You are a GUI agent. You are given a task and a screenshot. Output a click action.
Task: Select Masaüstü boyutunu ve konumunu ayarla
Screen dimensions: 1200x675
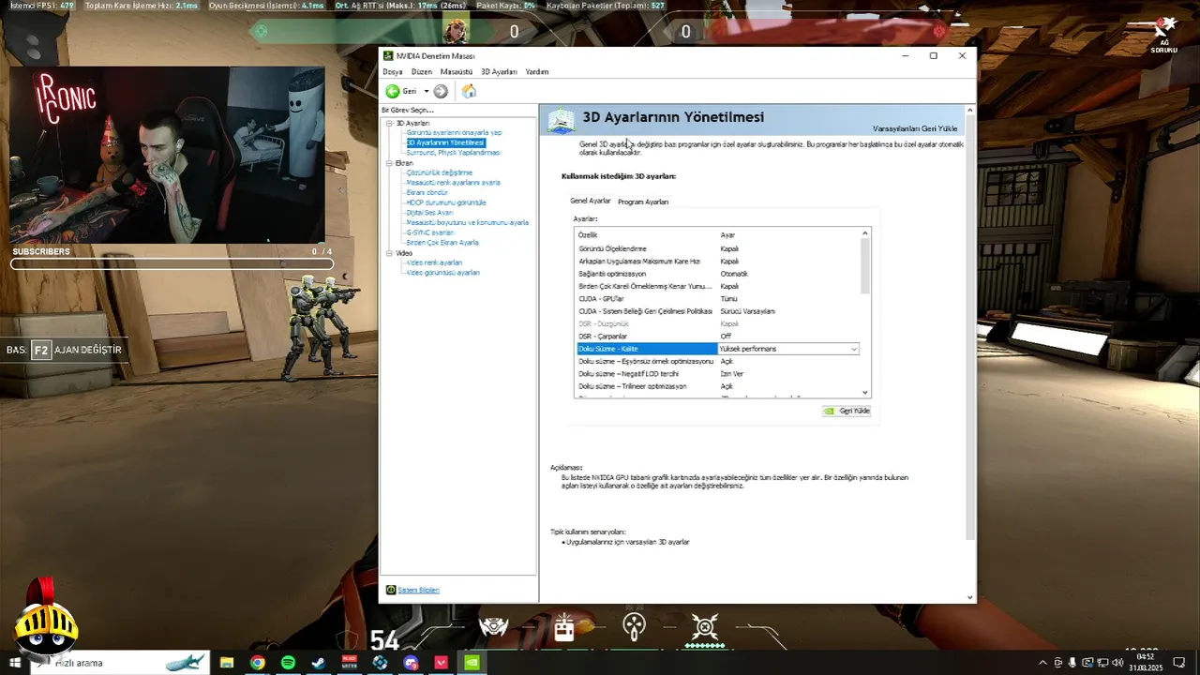(x=467, y=222)
